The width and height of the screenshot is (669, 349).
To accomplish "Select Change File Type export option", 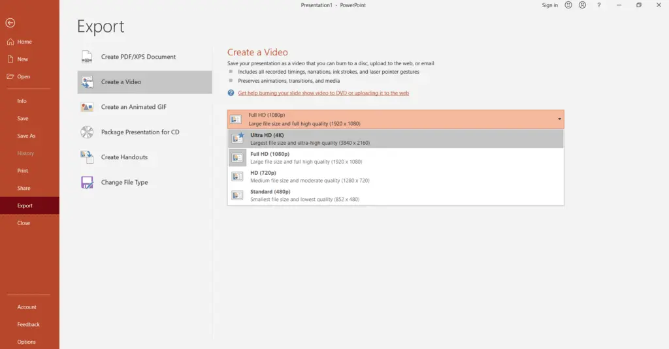I will (144, 183).
